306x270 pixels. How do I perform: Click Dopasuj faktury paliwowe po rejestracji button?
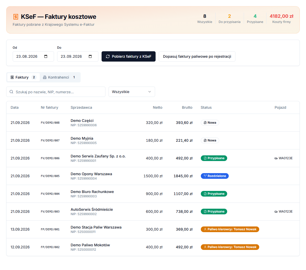(197, 56)
